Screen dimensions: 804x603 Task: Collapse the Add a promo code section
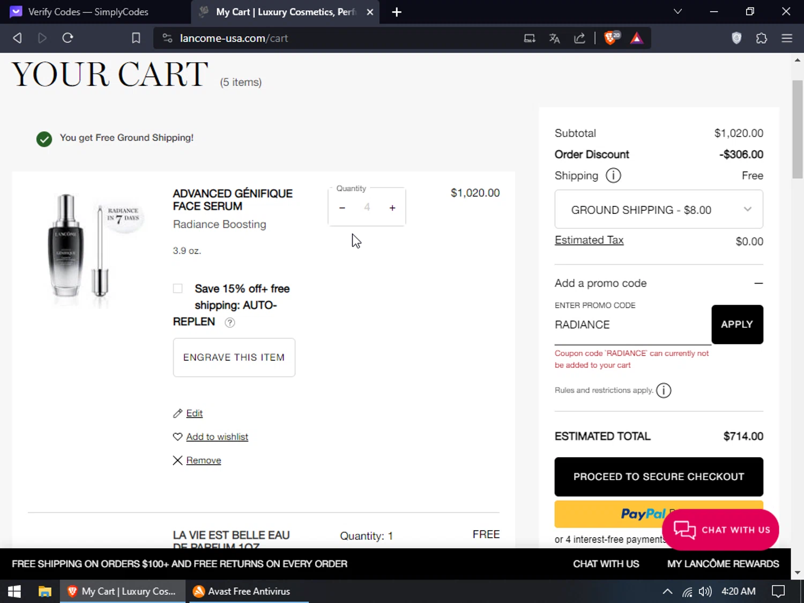758,283
